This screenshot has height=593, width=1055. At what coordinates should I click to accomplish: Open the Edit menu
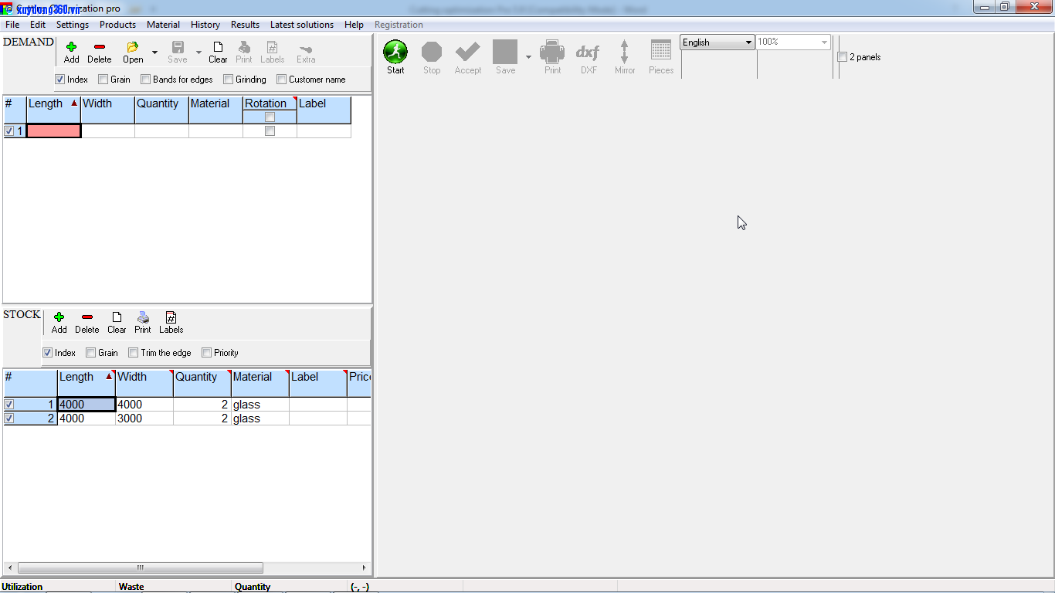tap(38, 25)
